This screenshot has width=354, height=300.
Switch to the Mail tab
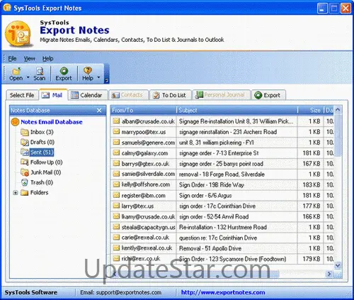point(53,95)
